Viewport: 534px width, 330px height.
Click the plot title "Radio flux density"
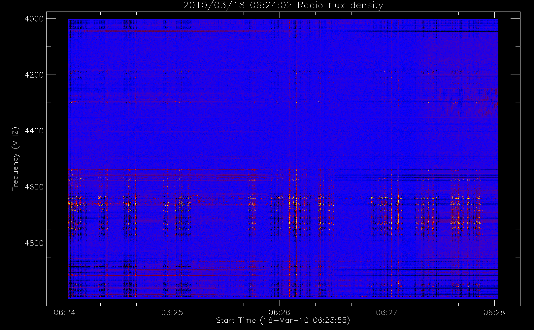click(x=341, y=6)
